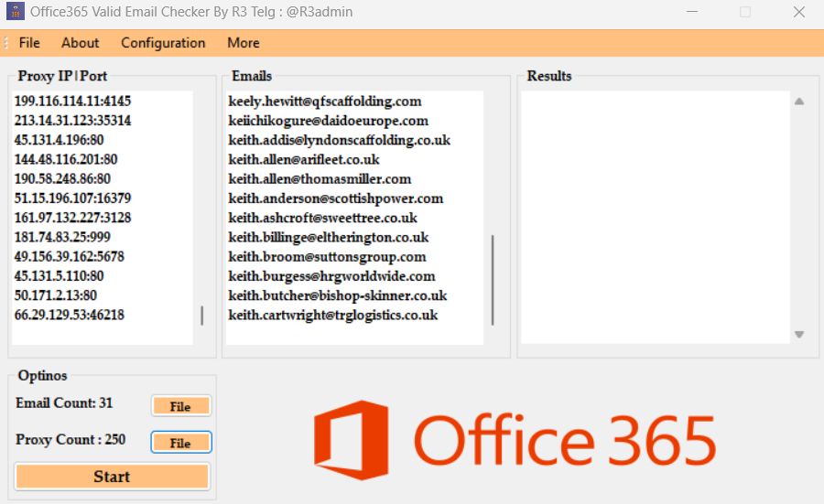The image size is (824, 504).
Task: Select email keith.burgess@hrgworldwide.com
Action: [x=331, y=275]
